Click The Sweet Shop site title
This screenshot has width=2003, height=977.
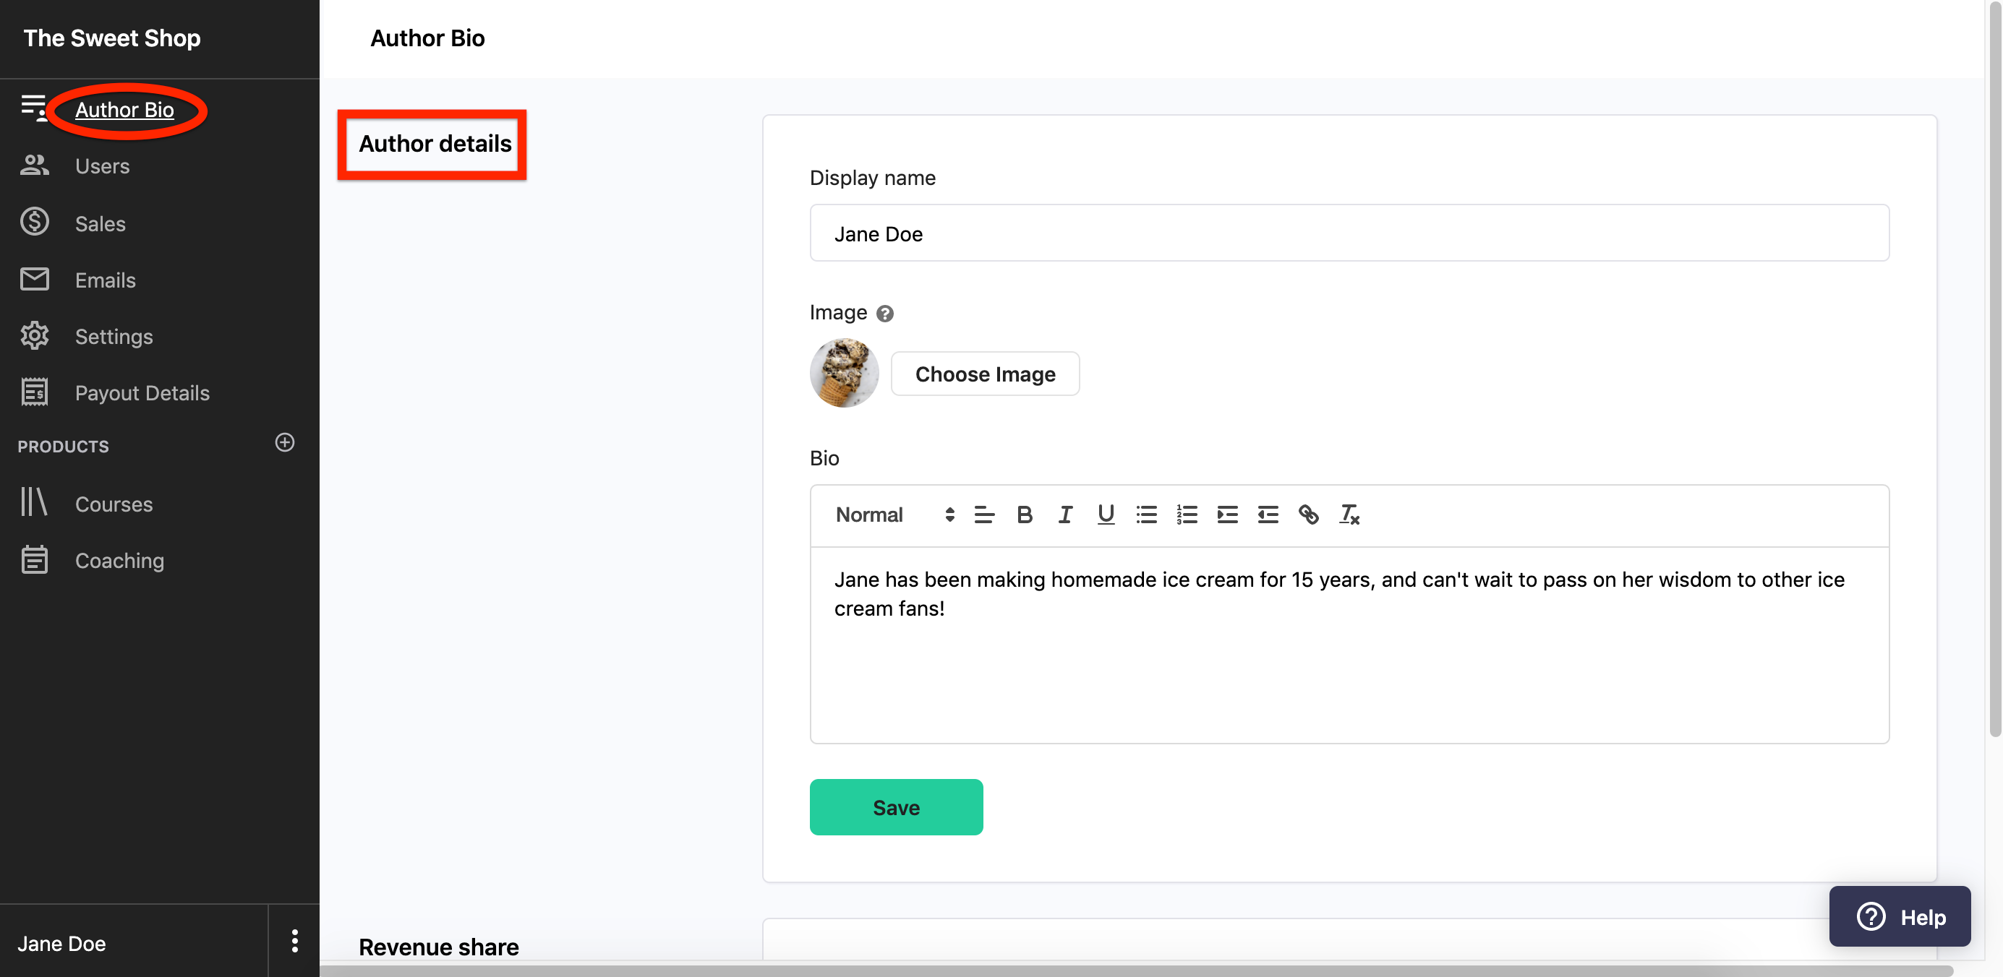click(112, 38)
